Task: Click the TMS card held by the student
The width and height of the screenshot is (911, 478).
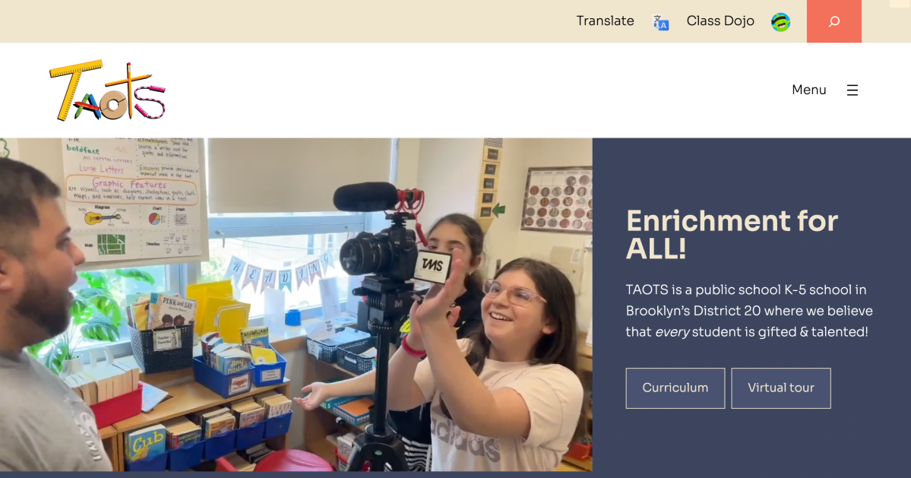Action: click(x=432, y=267)
